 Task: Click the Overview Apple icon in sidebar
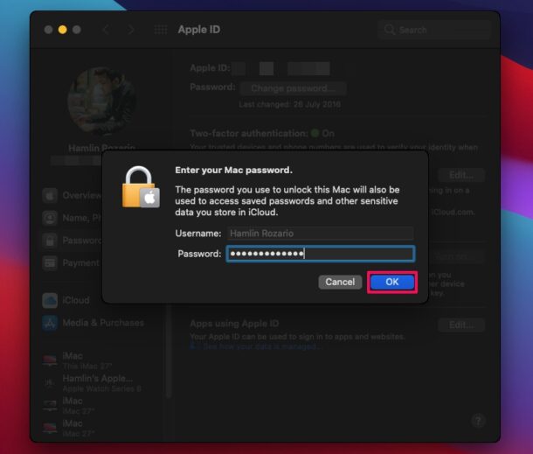click(x=50, y=195)
